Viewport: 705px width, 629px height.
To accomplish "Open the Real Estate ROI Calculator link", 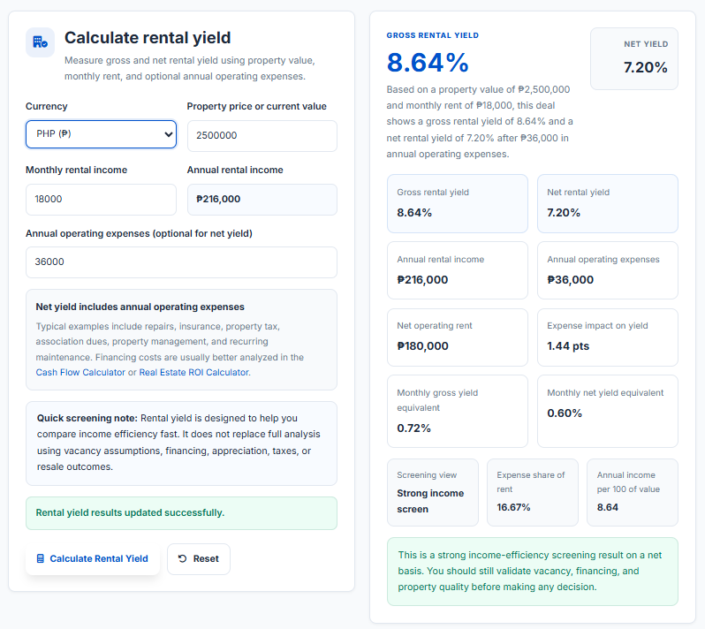I will 193,372.
